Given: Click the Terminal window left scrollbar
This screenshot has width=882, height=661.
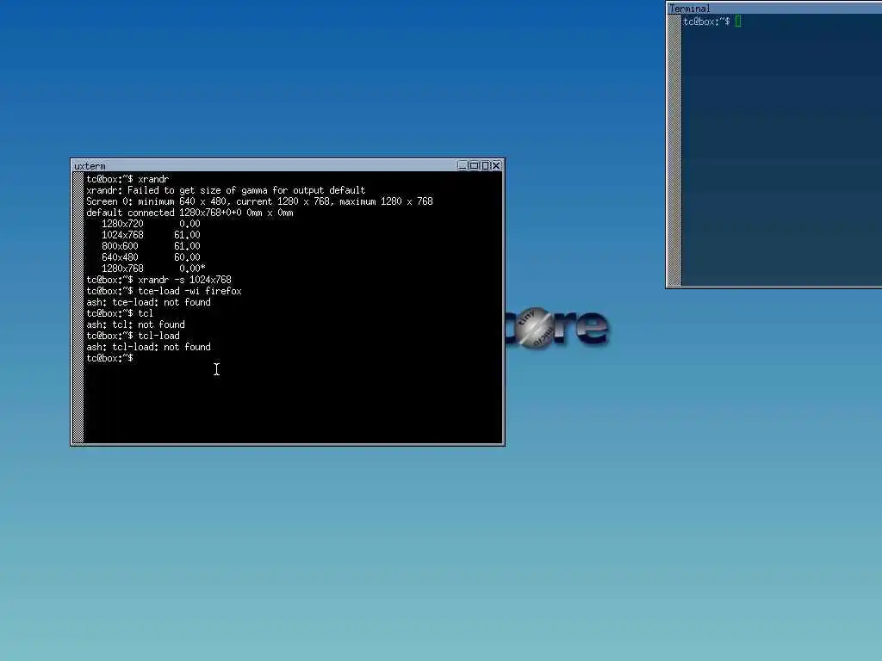Looking at the screenshot, I should click(674, 150).
